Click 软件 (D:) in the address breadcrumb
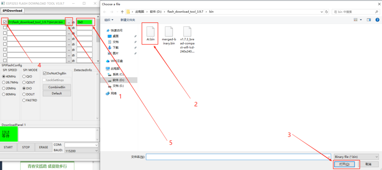Image resolution: width=382 pixels, height=170 pixels. pos(156,12)
